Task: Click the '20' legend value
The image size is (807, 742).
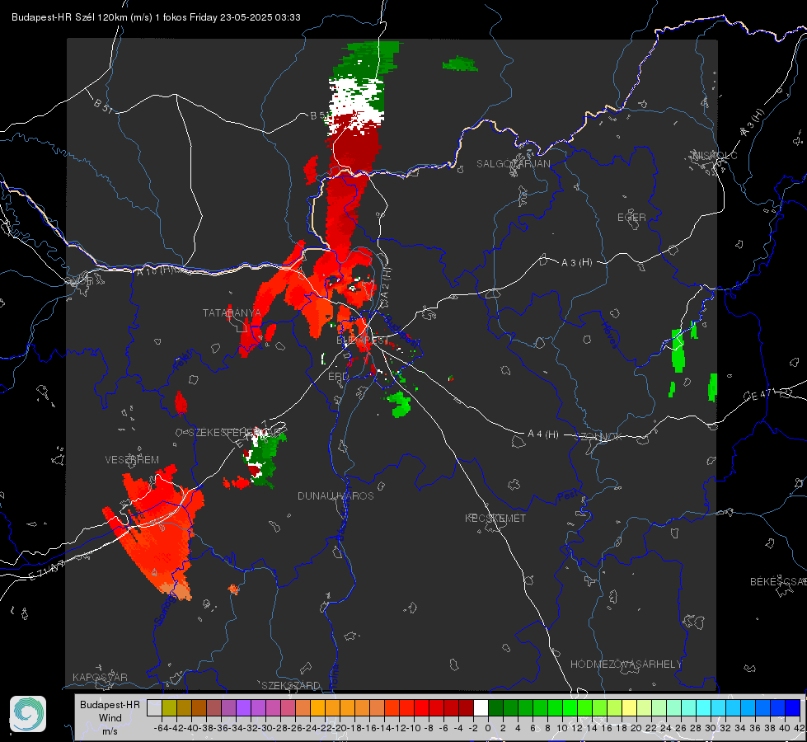Action: coord(636,728)
